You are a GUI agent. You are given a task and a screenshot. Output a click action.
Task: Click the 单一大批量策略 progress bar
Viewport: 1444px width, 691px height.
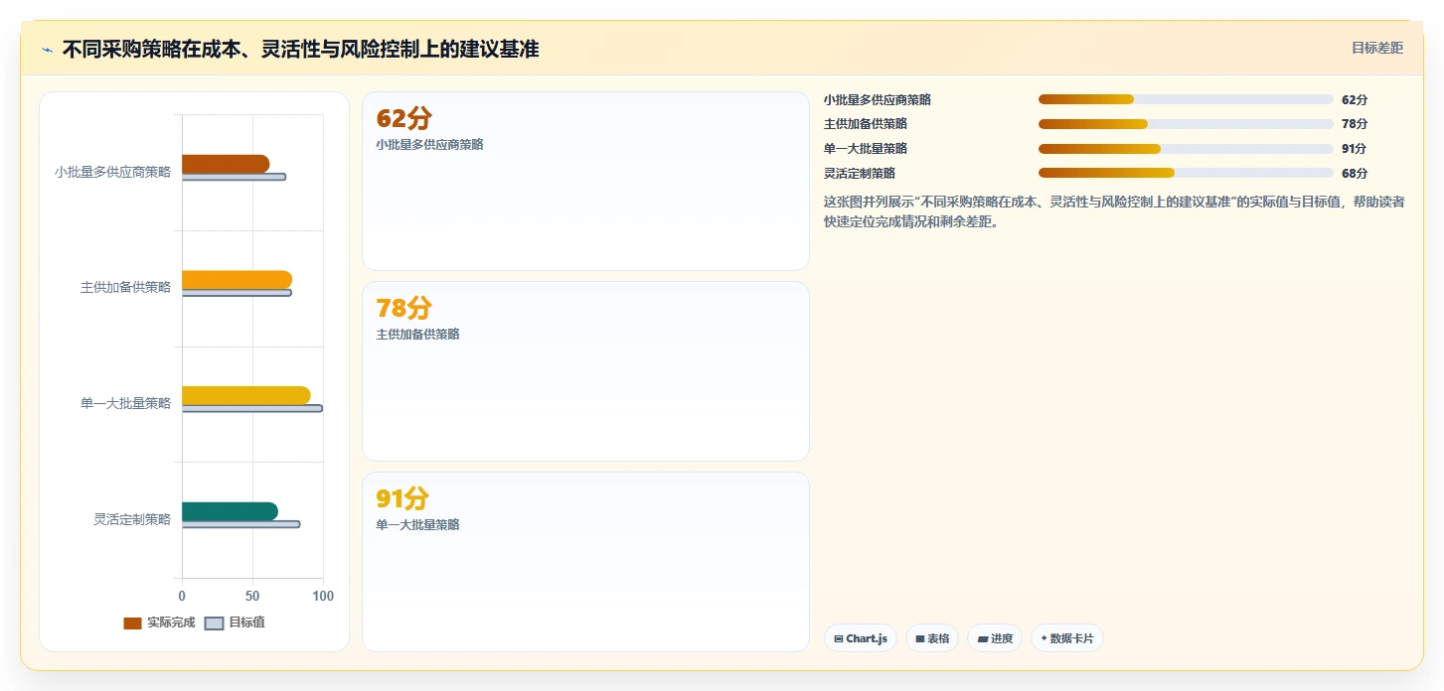pyautogui.click(x=1186, y=149)
